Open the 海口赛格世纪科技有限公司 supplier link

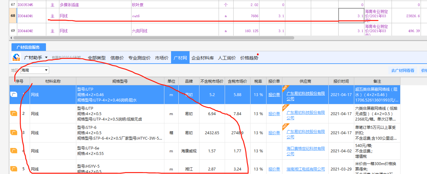click(305, 151)
